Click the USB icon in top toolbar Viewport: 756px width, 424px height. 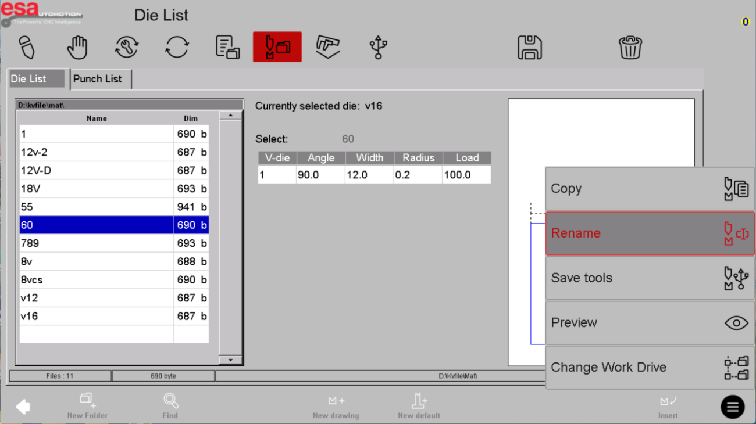coord(378,48)
